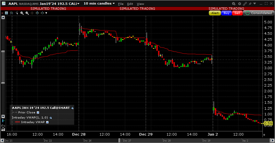
Task: Click AAPL JAN 19 '24 192.5 Call@SMART legend
Action: point(41,108)
